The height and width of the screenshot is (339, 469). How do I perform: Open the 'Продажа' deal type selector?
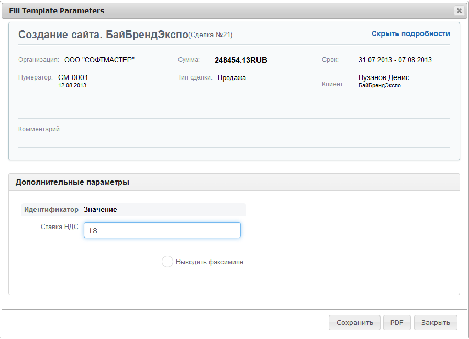click(x=231, y=78)
